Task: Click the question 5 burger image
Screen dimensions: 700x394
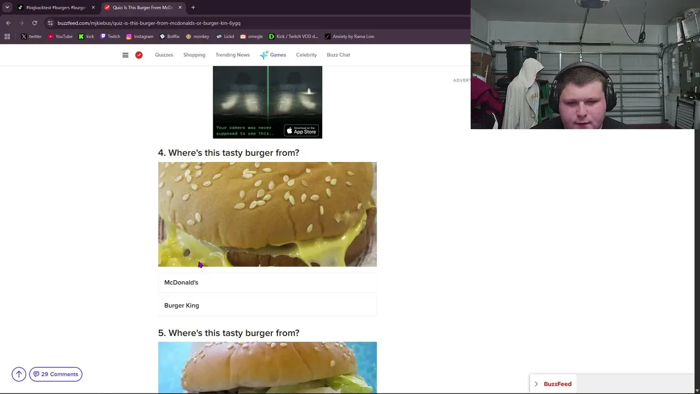Action: click(267, 368)
